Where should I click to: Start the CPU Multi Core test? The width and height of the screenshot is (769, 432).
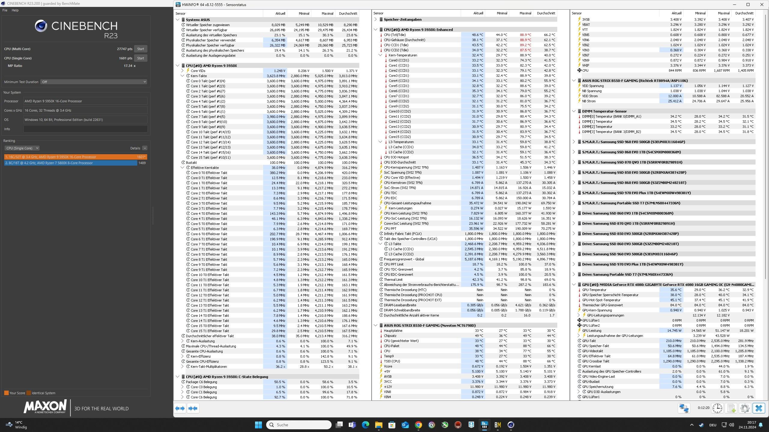[140, 49]
